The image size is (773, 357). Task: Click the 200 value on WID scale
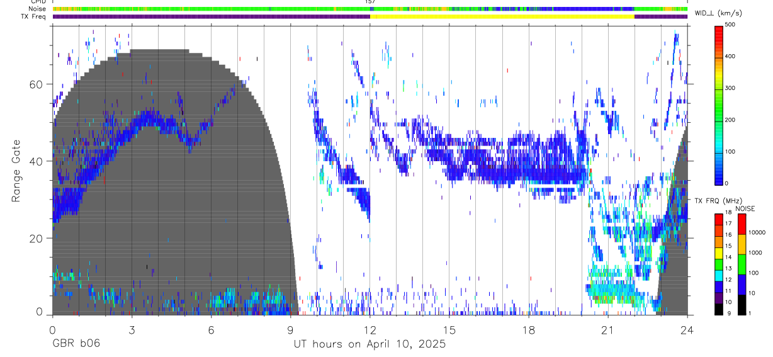click(x=731, y=120)
